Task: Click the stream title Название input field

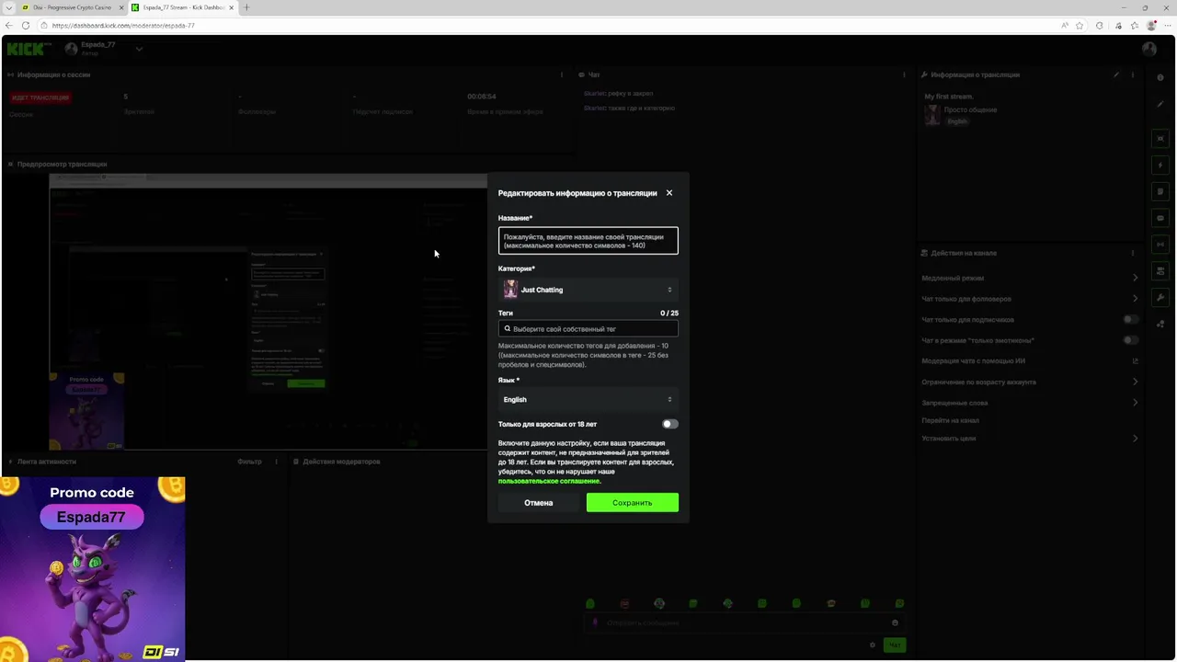Action: [x=588, y=241]
